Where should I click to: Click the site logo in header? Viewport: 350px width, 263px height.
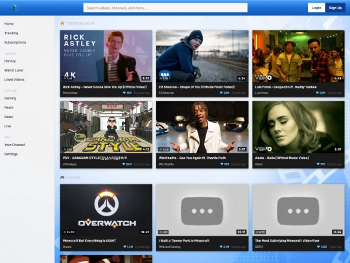click(14, 8)
